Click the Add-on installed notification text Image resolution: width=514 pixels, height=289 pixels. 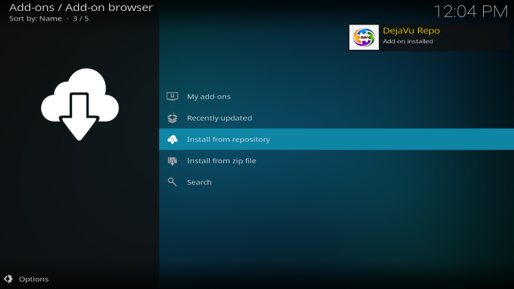click(408, 41)
